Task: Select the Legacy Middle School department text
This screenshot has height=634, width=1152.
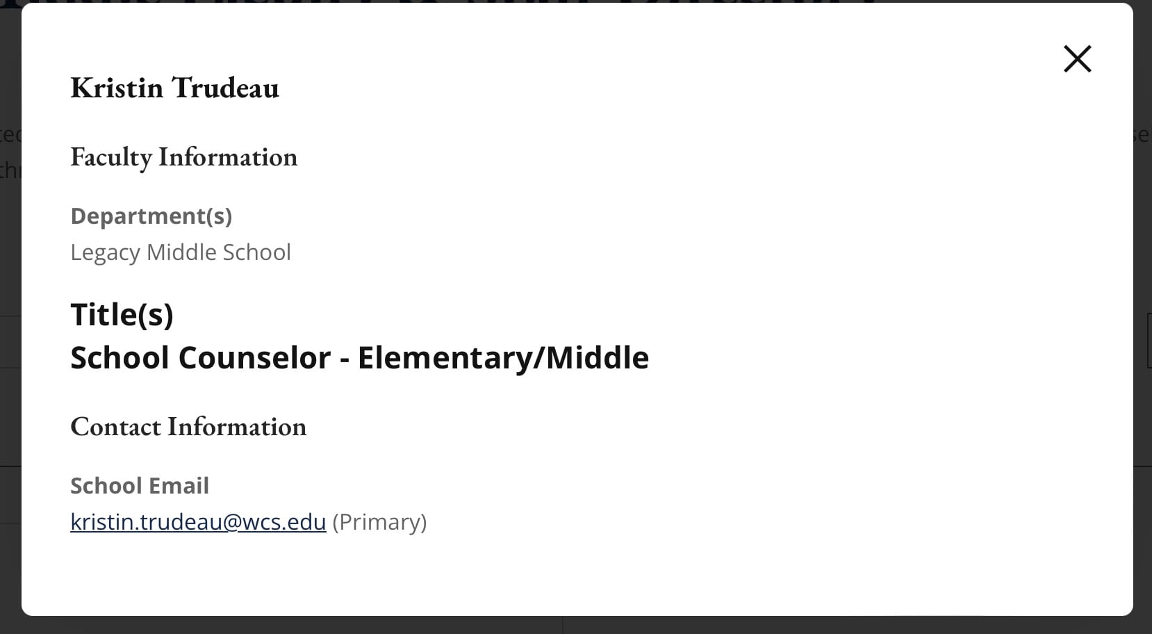Action: point(181,252)
